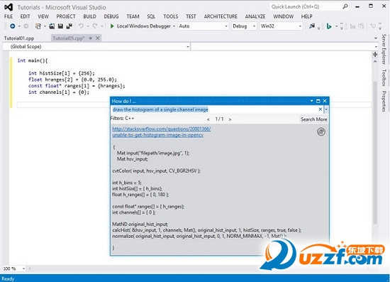This screenshot has width=390, height=282.
Task: Click the Bing developer assistant icon
Action: point(329,26)
